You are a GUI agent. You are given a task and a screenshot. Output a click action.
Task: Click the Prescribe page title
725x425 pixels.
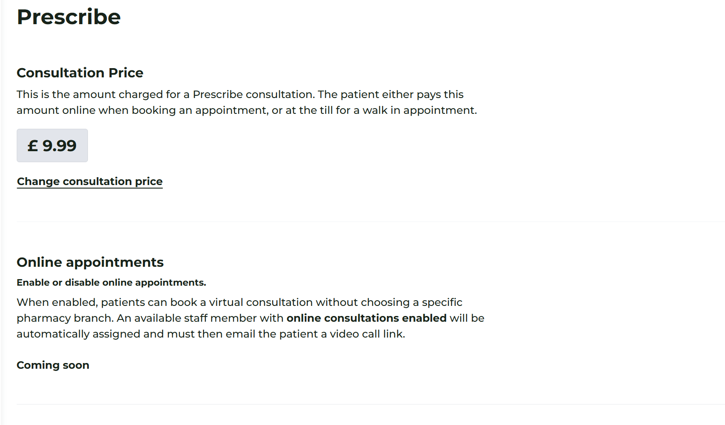tap(69, 17)
